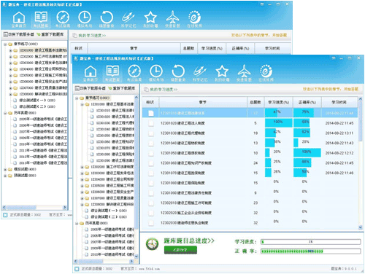
Task: Click the vertical scrollbar of the chapter table
Action: pyautogui.click(x=361, y=163)
